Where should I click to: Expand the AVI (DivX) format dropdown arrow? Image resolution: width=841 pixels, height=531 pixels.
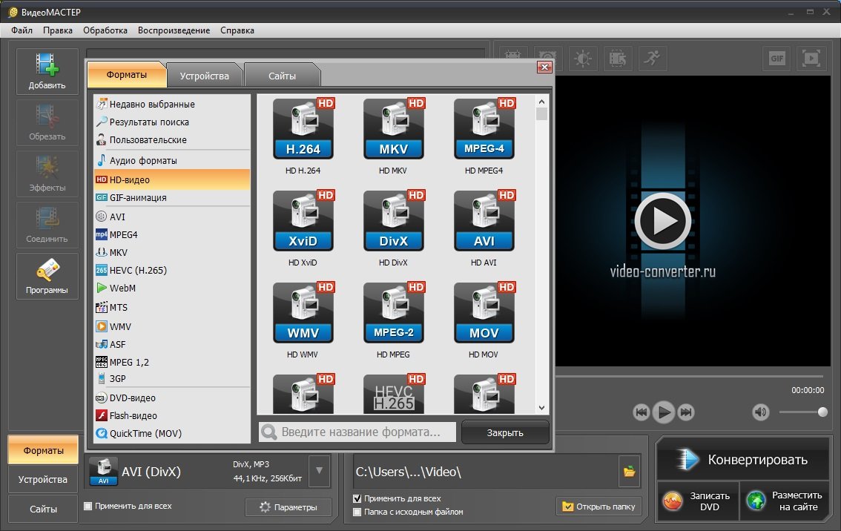(x=319, y=470)
